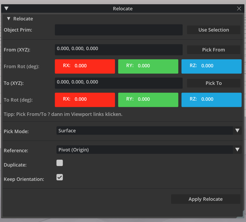This screenshot has height=222, width=246.
Task: Edit the To (XYZ) coordinates field
Action: click(x=118, y=83)
